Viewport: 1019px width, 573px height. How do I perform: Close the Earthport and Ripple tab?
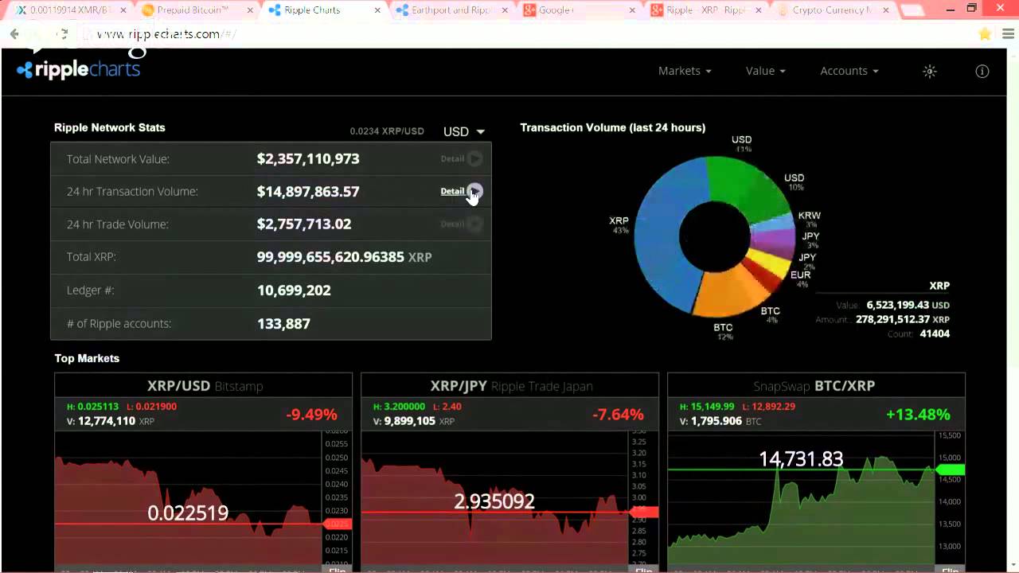pyautogui.click(x=505, y=10)
